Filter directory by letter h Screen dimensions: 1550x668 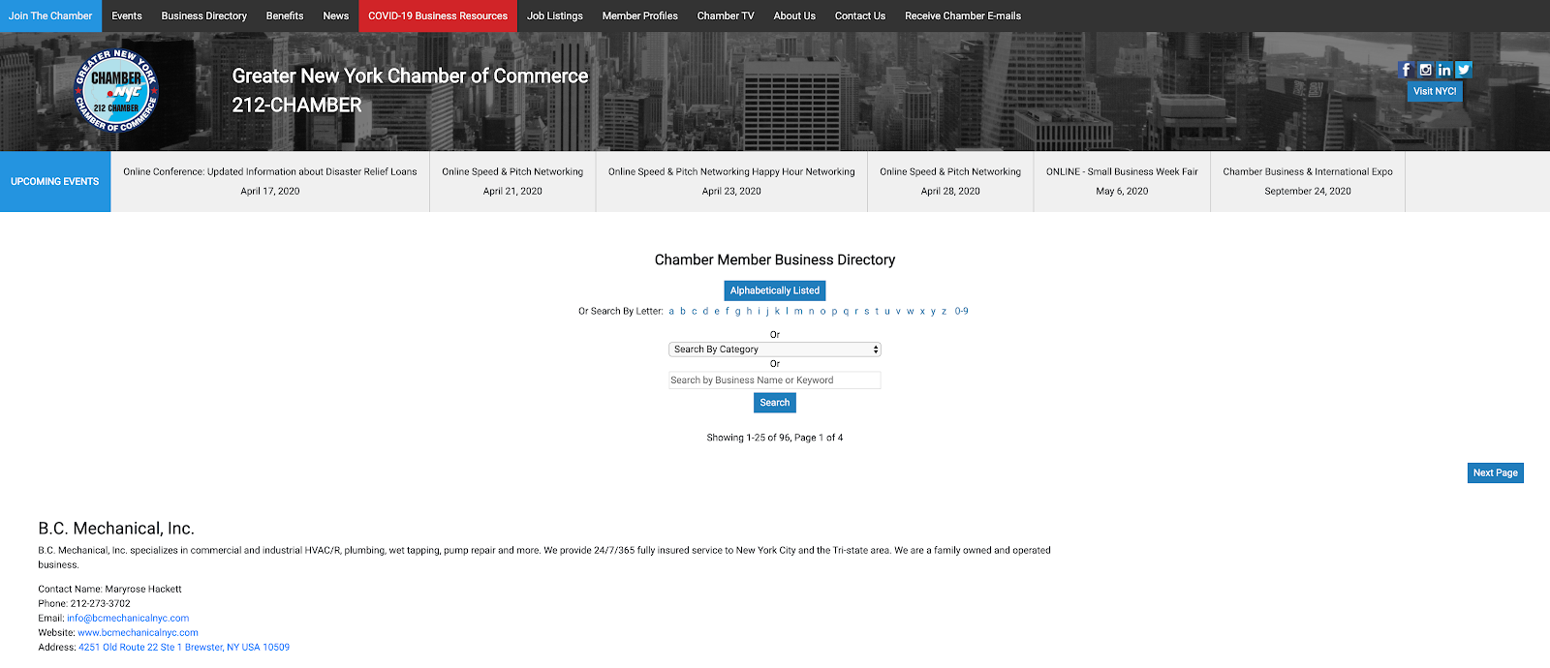[x=749, y=312]
